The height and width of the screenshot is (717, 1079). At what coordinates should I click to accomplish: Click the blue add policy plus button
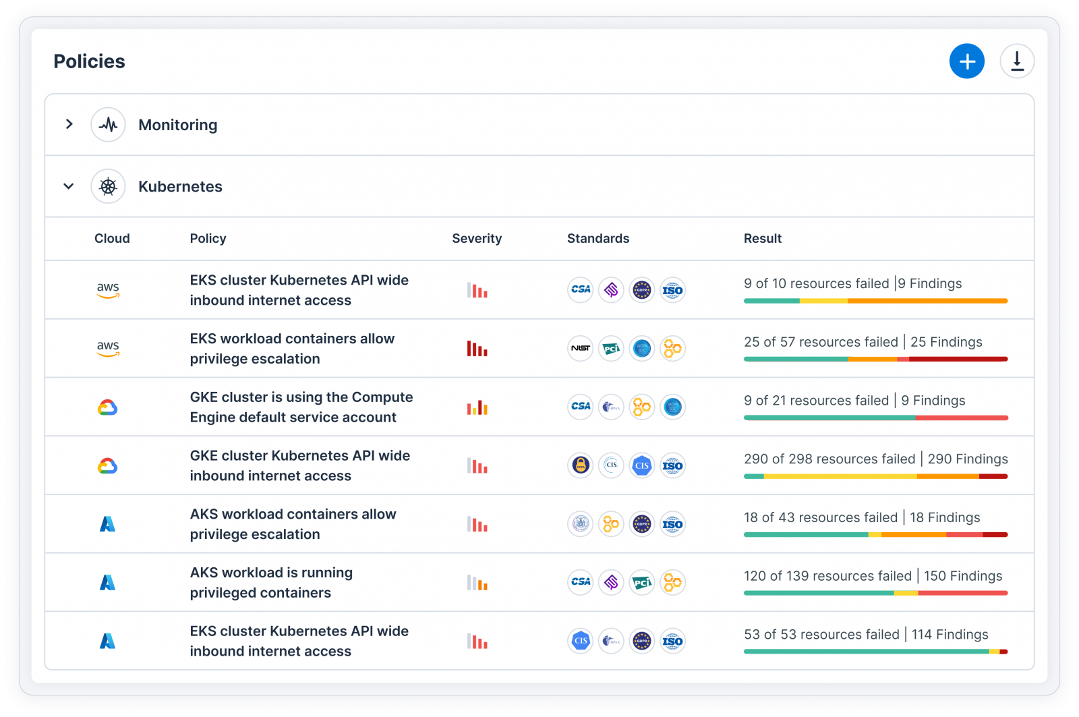click(x=966, y=61)
